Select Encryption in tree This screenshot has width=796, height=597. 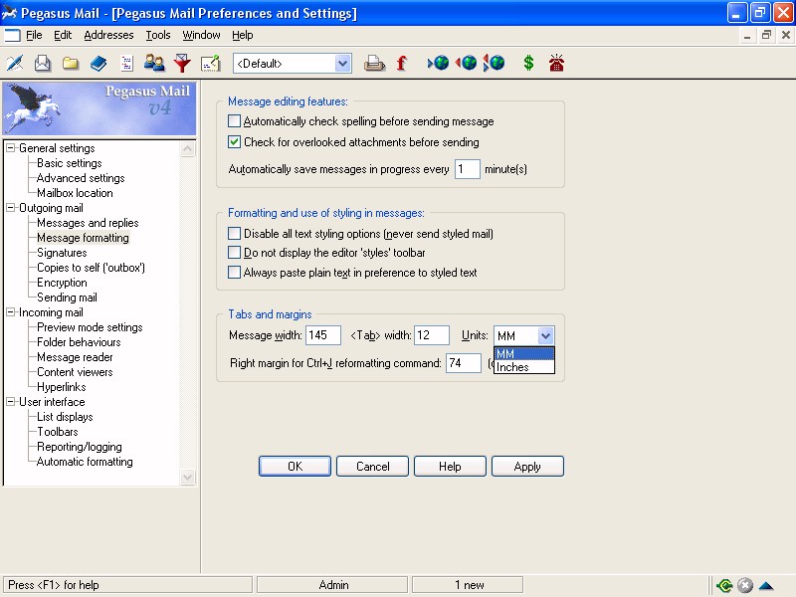(62, 283)
